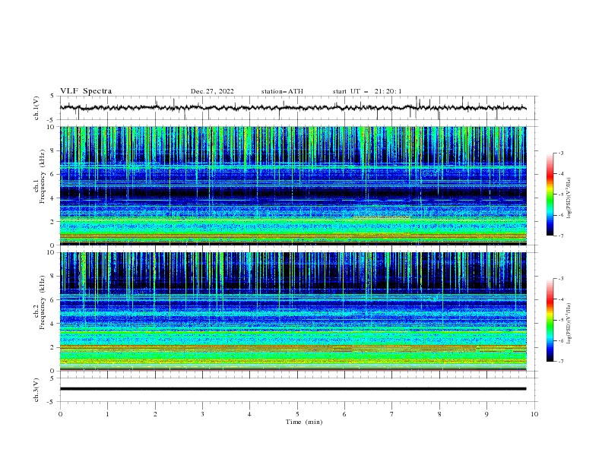Click the "-5" tick on ch.1 colorbar
The width and height of the screenshot is (602, 465).
(x=561, y=195)
